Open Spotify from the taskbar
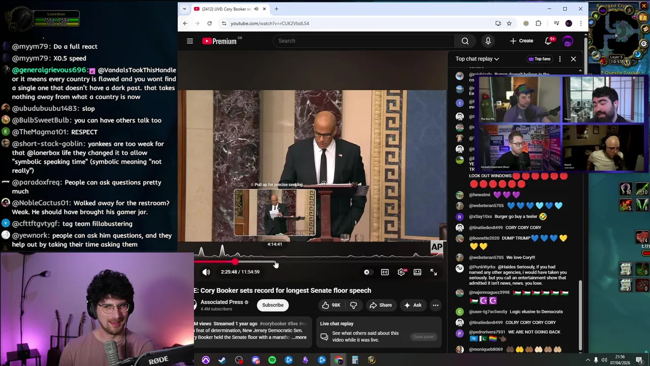Image resolution: width=650 pixels, height=366 pixels. (x=272, y=360)
